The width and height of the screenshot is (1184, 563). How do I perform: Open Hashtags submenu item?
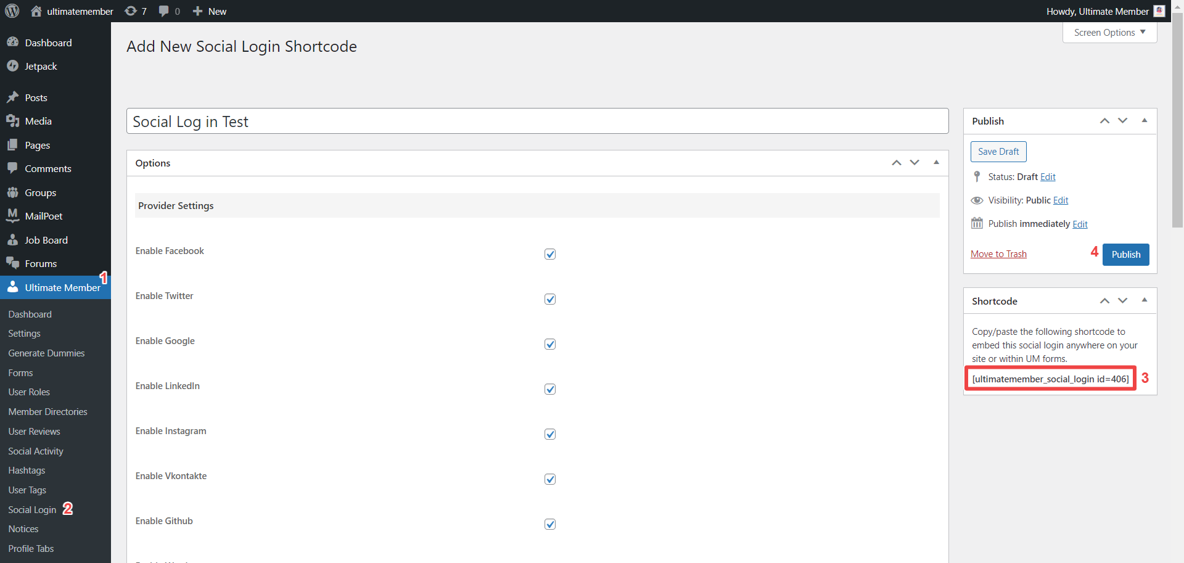(x=27, y=471)
